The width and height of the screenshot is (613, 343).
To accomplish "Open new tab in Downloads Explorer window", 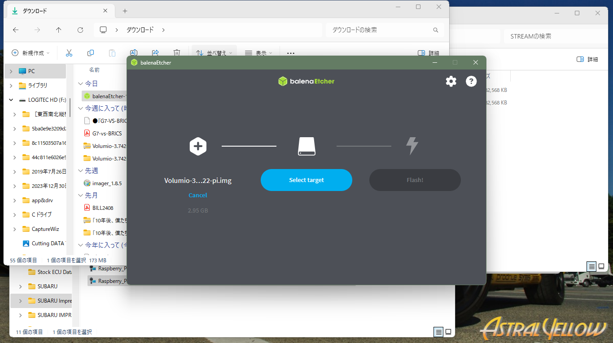I will (125, 11).
